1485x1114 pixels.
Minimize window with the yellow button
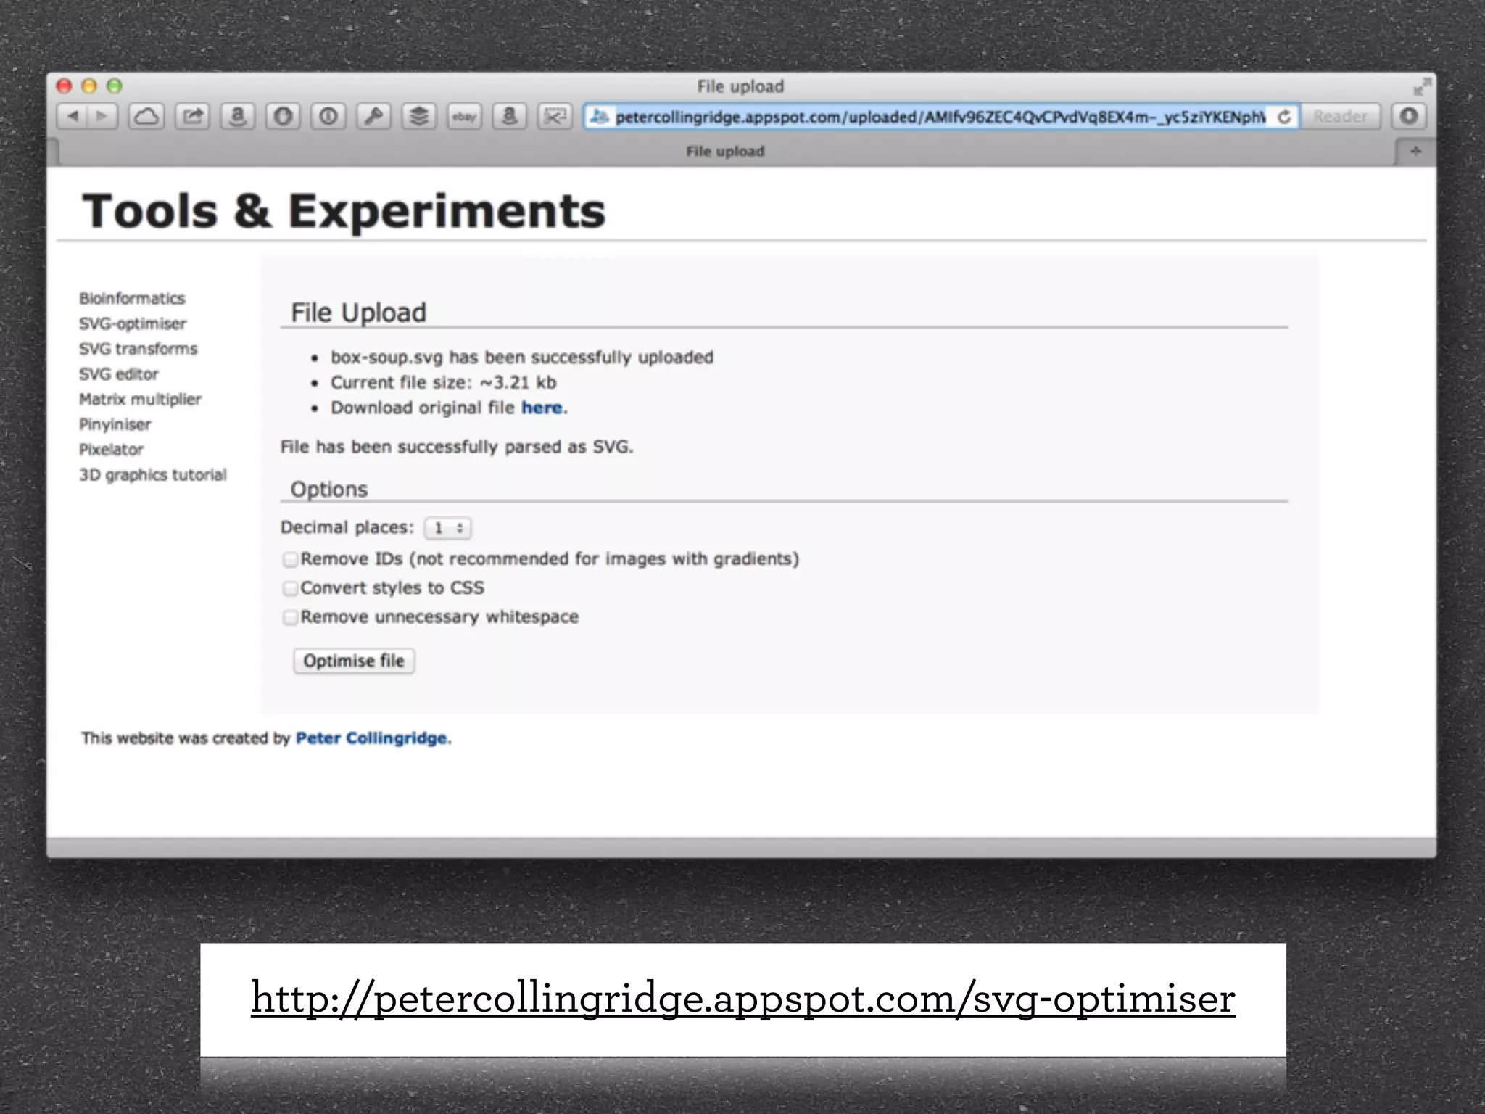[89, 86]
